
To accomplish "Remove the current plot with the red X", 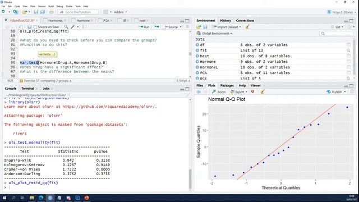I will pos(253,91).
